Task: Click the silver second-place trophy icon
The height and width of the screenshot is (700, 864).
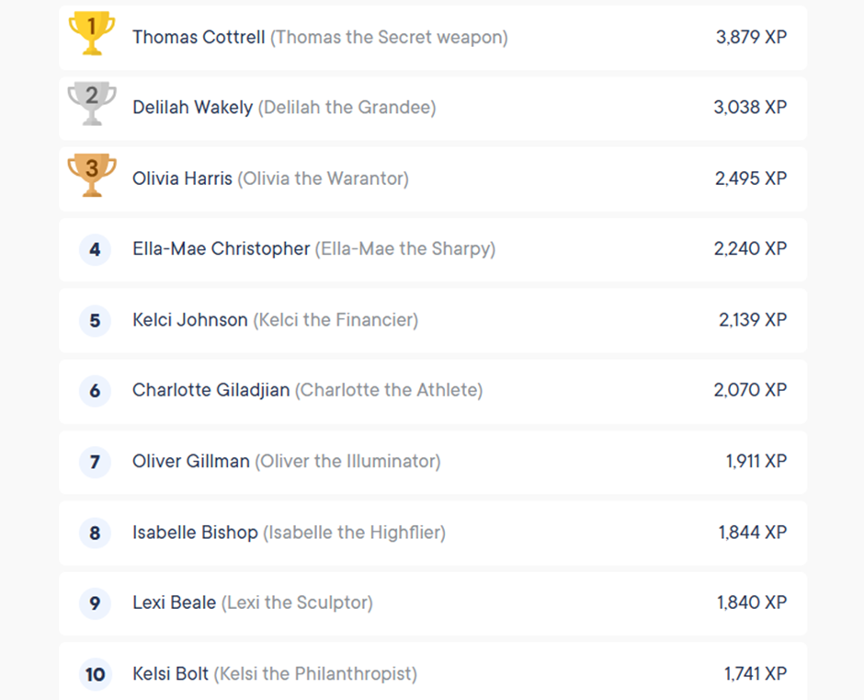Action: pyautogui.click(x=92, y=103)
